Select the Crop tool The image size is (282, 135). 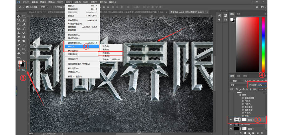(x=18, y=24)
